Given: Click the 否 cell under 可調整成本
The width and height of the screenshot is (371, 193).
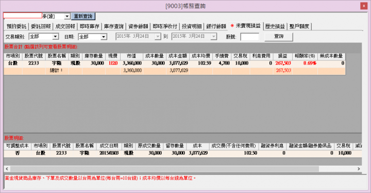Looking at the screenshot, I should 18,153.
